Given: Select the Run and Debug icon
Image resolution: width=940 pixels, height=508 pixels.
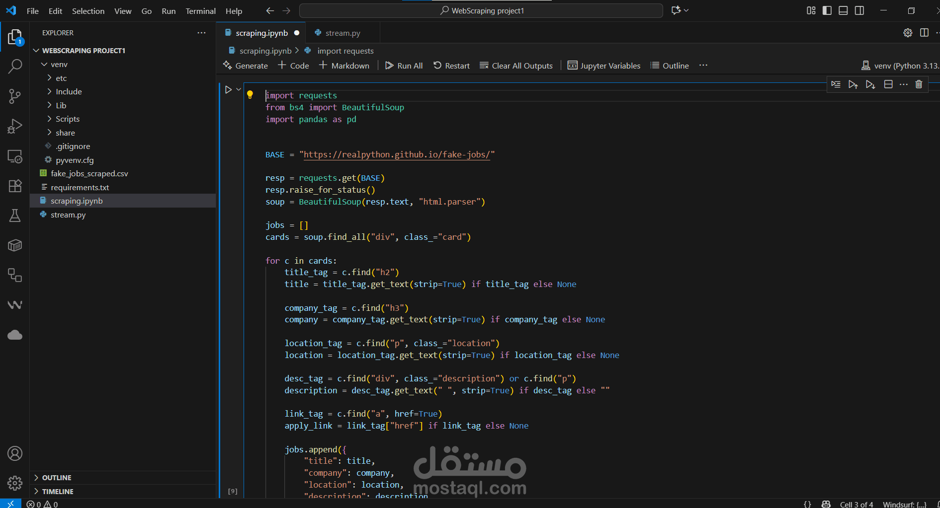Looking at the screenshot, I should [15, 126].
